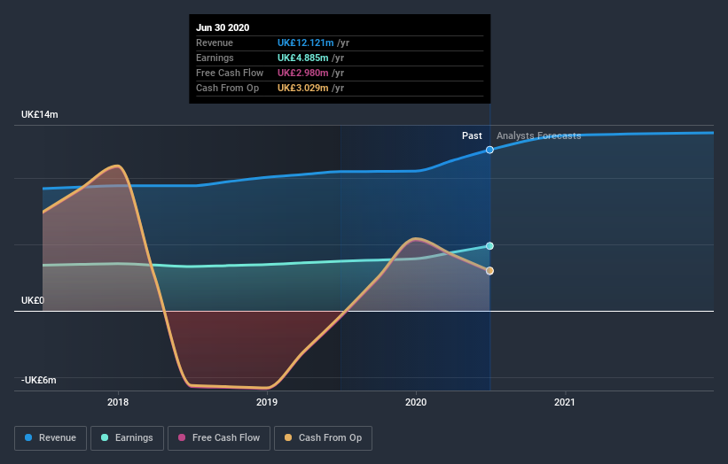Click the Free Cash Flow label in tooltip
The width and height of the screenshot is (728, 464).
[x=230, y=73]
